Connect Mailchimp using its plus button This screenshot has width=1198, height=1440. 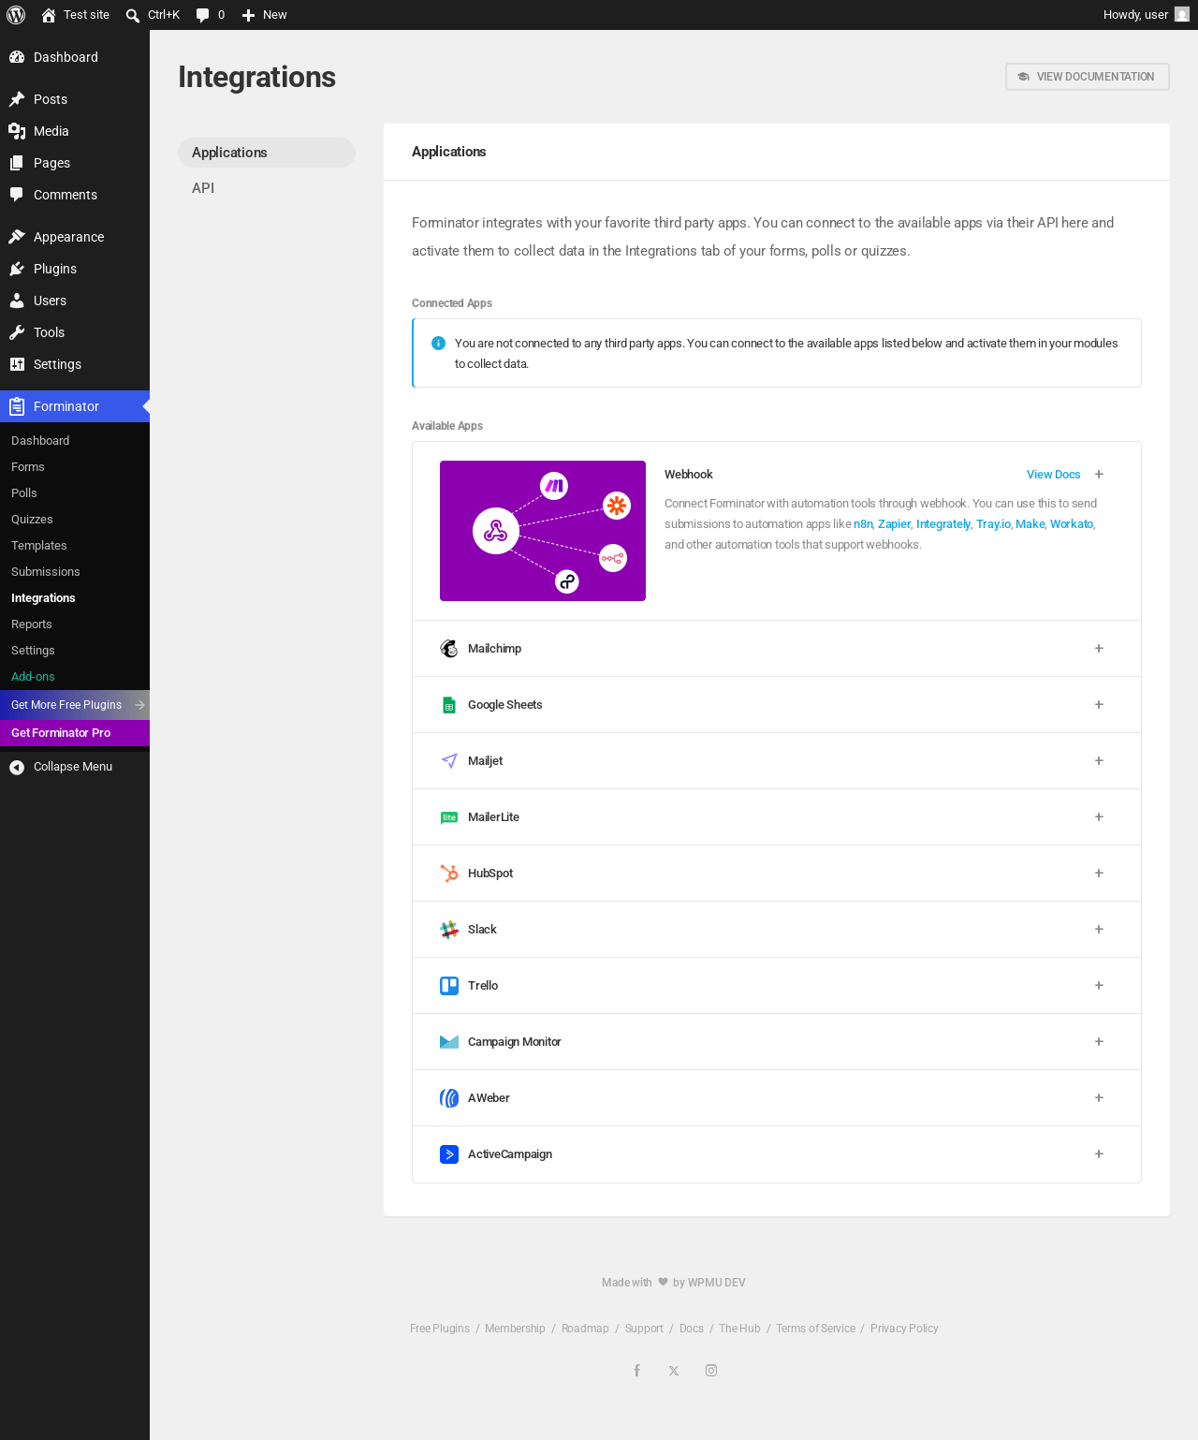tap(1099, 649)
